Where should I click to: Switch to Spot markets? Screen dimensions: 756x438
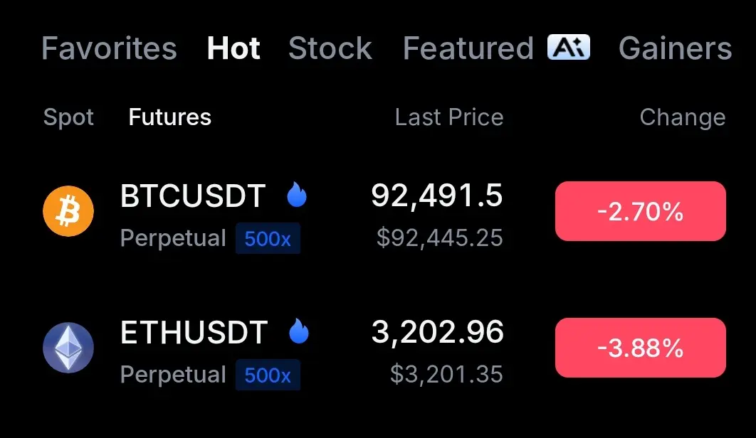pyautogui.click(x=68, y=117)
